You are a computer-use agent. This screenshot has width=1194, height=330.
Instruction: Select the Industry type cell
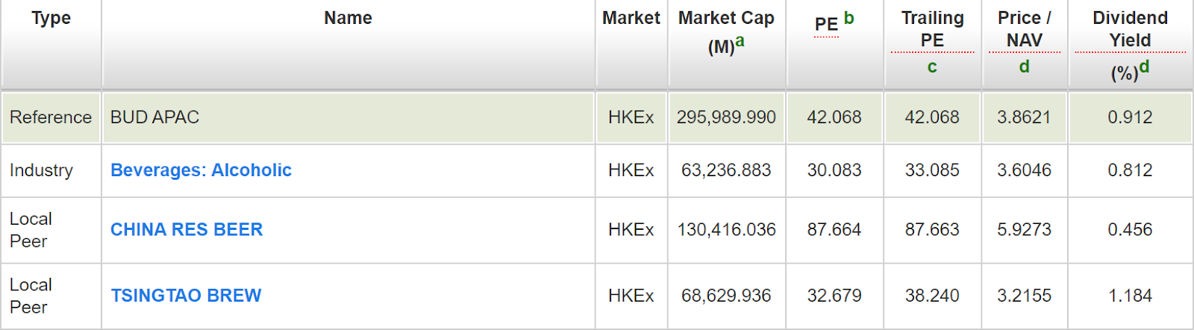click(x=51, y=170)
